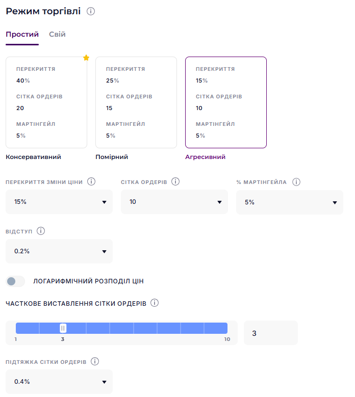Click the partial grid slider handle
The width and height of the screenshot is (355, 397).
coord(63,328)
